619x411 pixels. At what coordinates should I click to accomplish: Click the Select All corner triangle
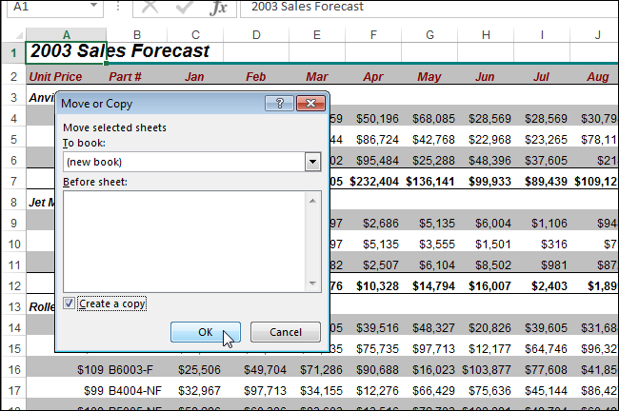point(18,34)
